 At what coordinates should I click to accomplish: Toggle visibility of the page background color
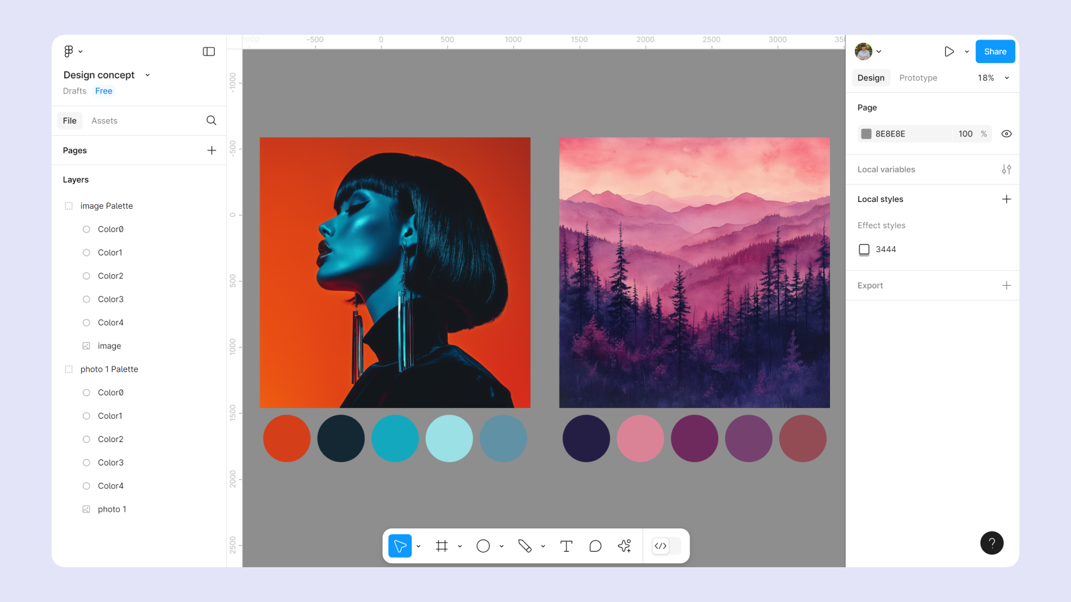tap(1007, 134)
